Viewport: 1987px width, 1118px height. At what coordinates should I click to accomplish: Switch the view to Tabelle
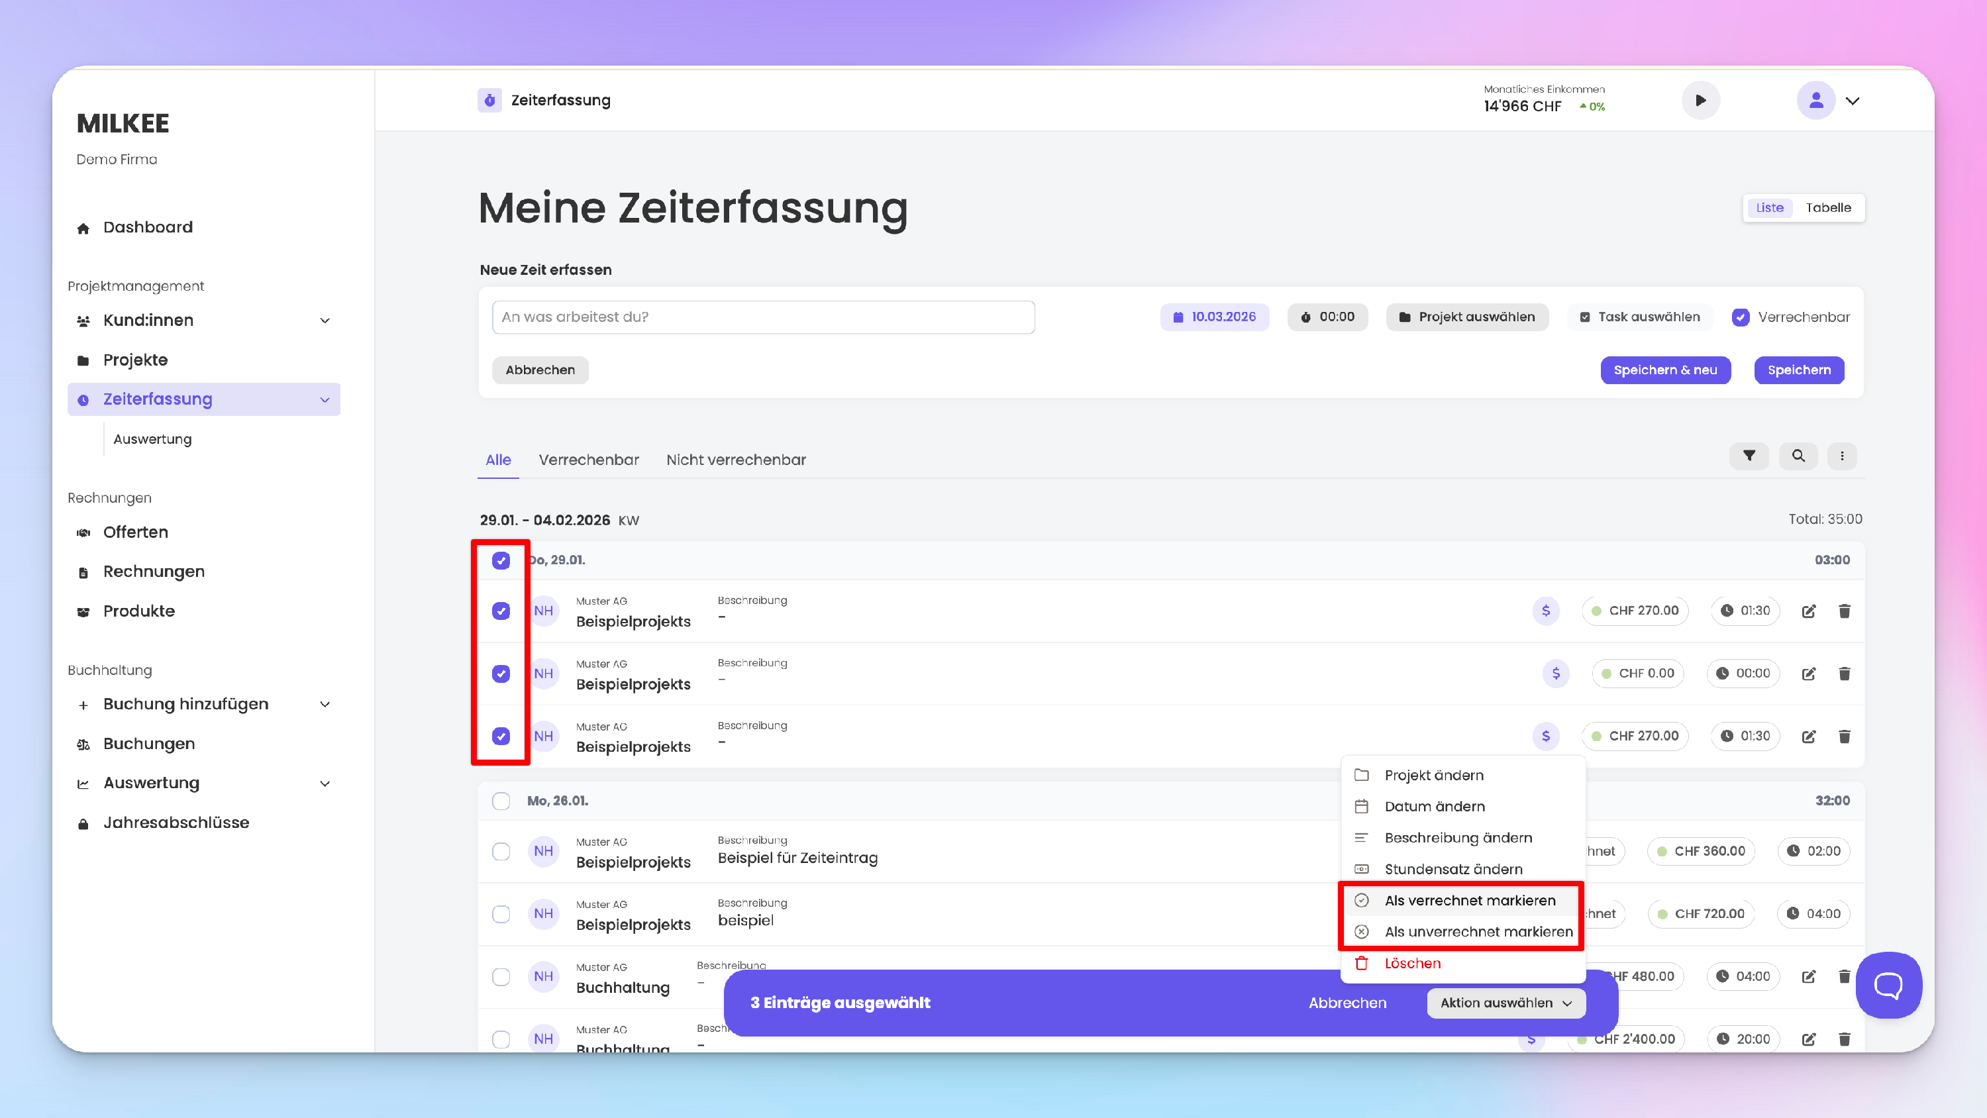tap(1827, 207)
